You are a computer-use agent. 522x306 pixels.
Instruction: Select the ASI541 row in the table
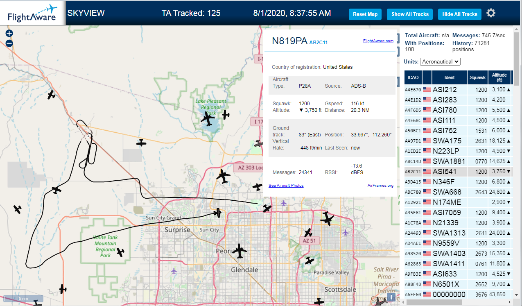click(458, 172)
